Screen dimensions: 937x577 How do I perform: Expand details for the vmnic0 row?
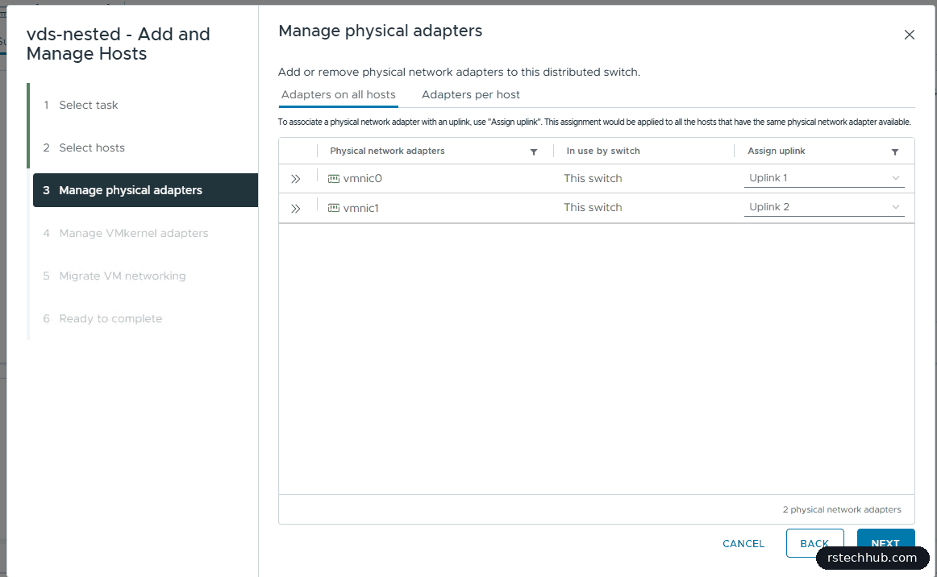[295, 179]
